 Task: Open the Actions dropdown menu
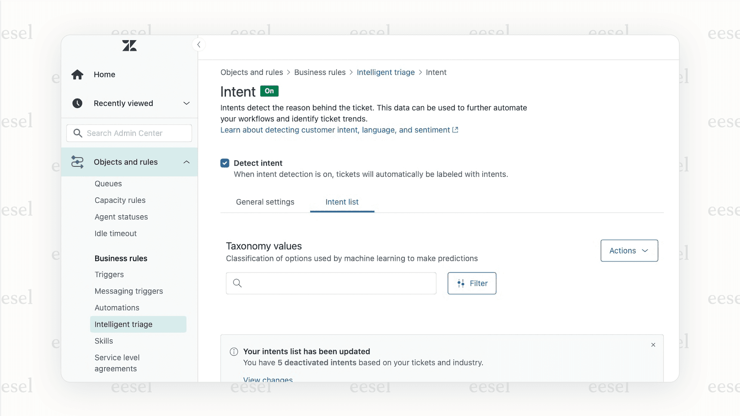click(x=629, y=250)
